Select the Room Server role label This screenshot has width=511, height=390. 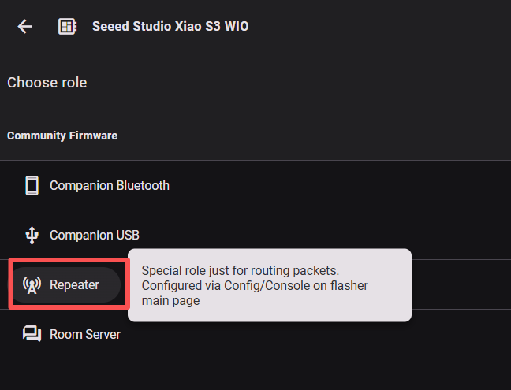coord(85,334)
